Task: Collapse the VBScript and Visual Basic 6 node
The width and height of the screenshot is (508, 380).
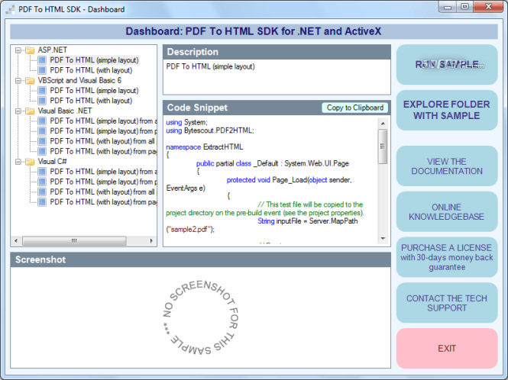Action: click(x=18, y=81)
